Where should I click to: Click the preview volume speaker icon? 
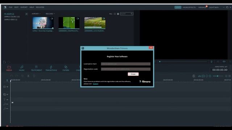tap(224, 62)
